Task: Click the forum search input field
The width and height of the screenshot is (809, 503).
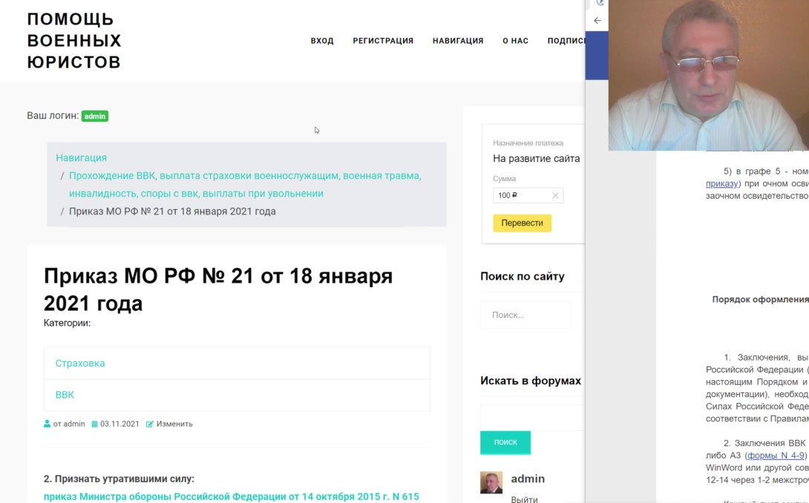Action: [x=532, y=418]
